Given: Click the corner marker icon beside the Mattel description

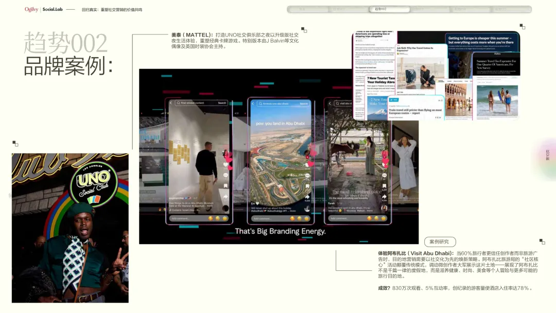Looking at the screenshot, I should coord(304,30).
